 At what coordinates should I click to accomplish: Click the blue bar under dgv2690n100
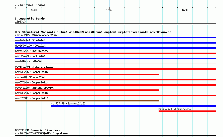[x=115, y=48]
